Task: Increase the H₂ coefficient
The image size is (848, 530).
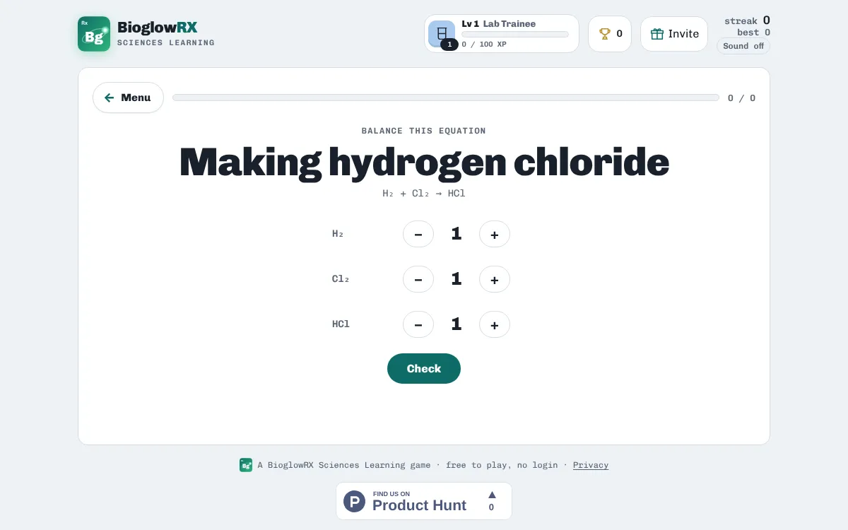Action: tap(495, 234)
